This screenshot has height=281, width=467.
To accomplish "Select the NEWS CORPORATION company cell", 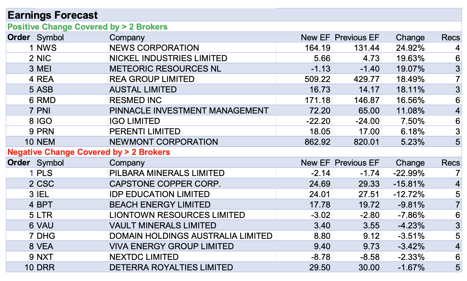I will 154,48.
